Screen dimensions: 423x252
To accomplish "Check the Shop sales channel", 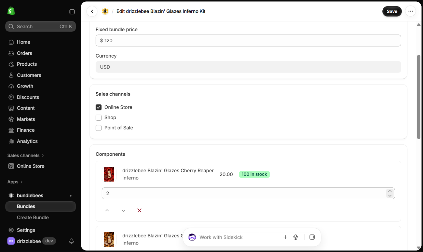I will 99,117.
